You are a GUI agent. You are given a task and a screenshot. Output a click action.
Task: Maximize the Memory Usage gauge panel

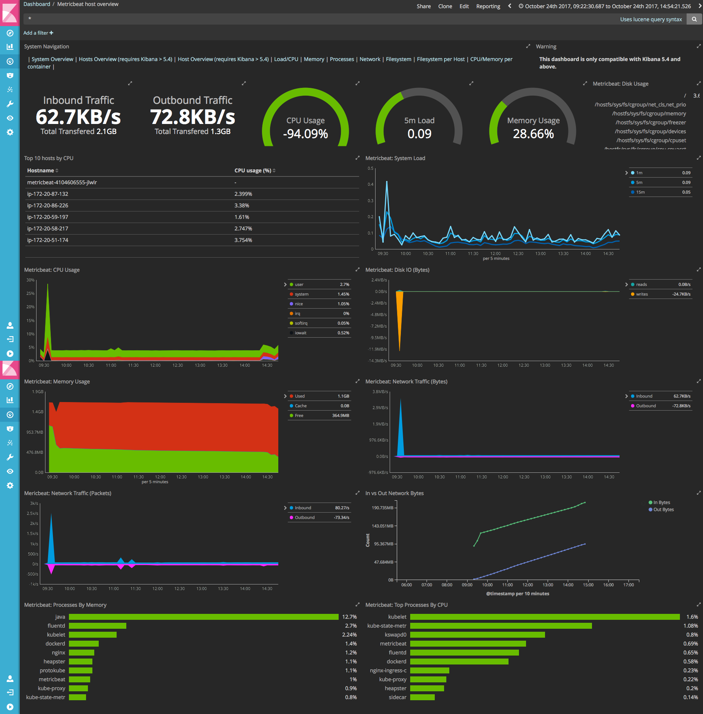click(585, 83)
